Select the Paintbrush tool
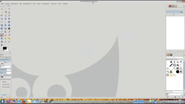 (x=2, y=35)
